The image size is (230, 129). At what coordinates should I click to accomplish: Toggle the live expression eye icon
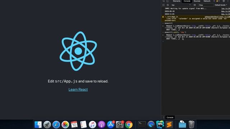[195, 5]
